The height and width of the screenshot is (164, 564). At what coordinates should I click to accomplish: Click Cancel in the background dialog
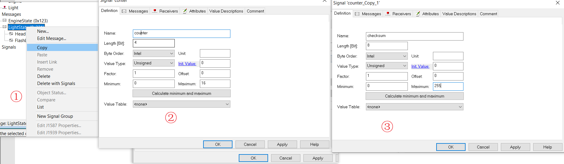[x=286, y=158]
